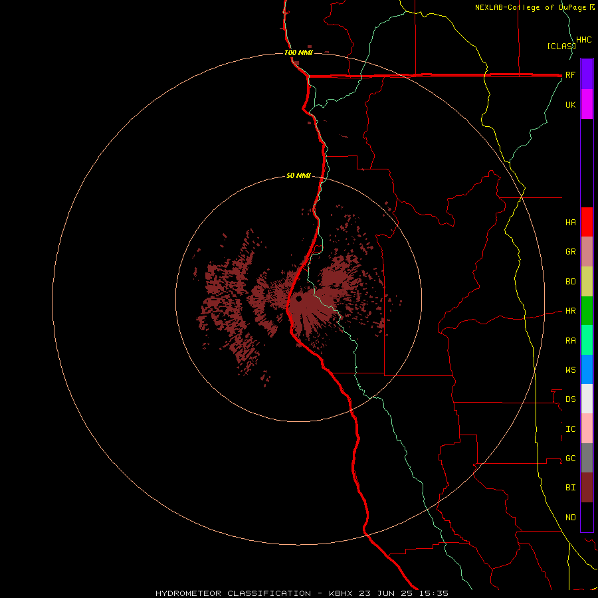Click the IC light-pink legend swatch

(587, 429)
